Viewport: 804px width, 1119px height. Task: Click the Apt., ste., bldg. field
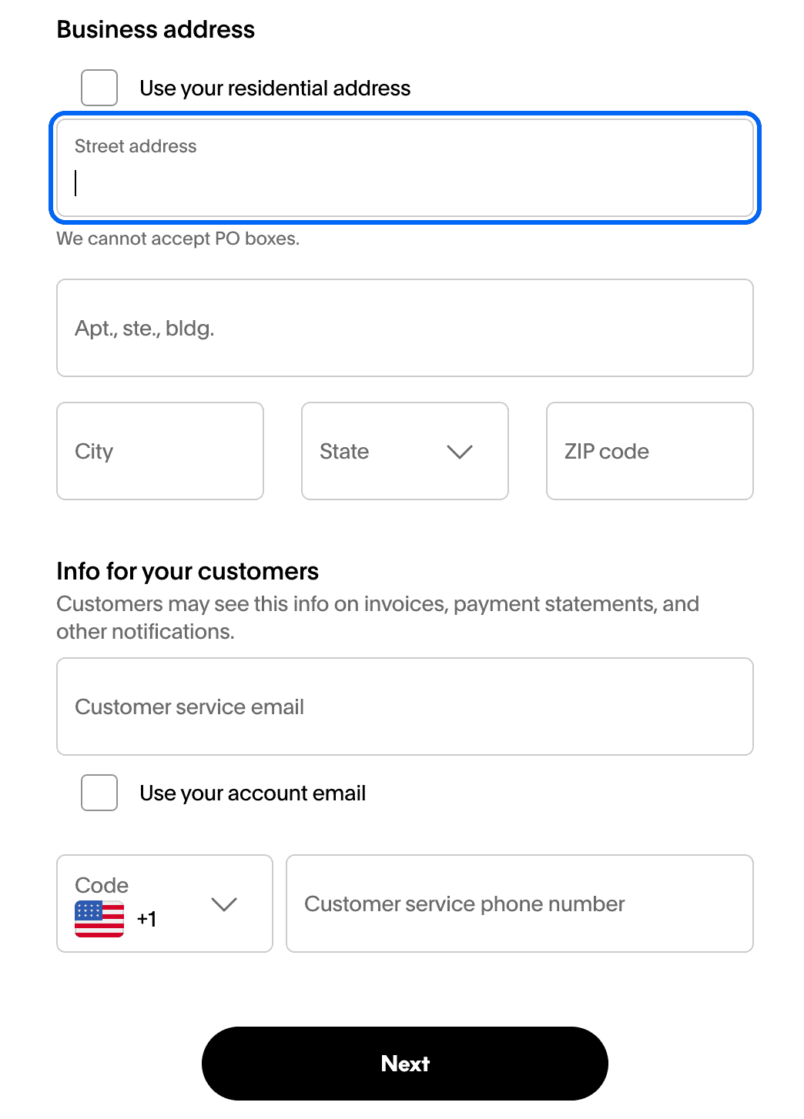coord(404,328)
